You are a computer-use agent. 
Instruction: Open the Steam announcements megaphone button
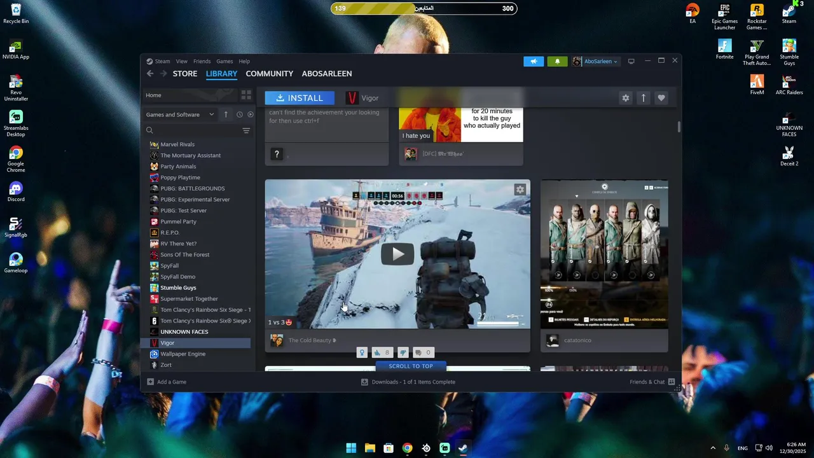click(x=534, y=62)
